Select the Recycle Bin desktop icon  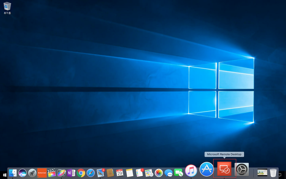click(7, 8)
